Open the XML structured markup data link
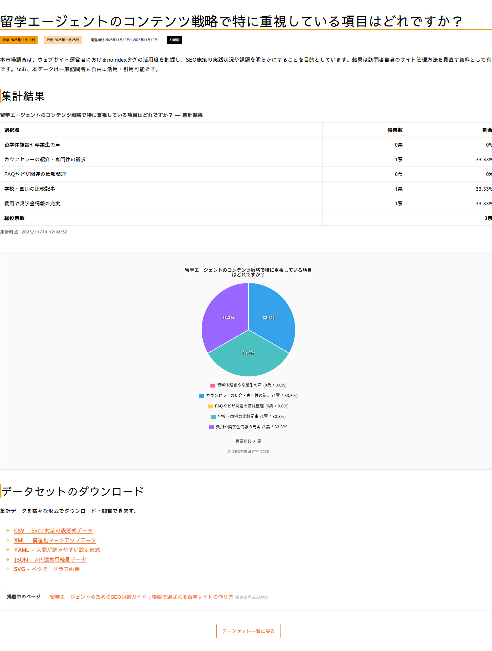 click(x=55, y=540)
